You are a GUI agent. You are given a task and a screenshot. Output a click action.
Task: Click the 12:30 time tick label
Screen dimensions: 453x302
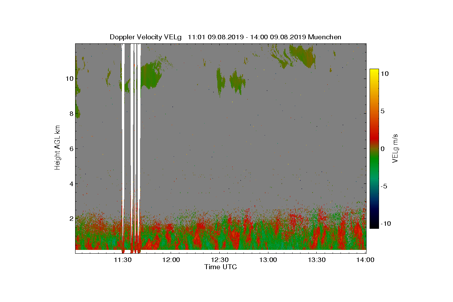[220, 260]
